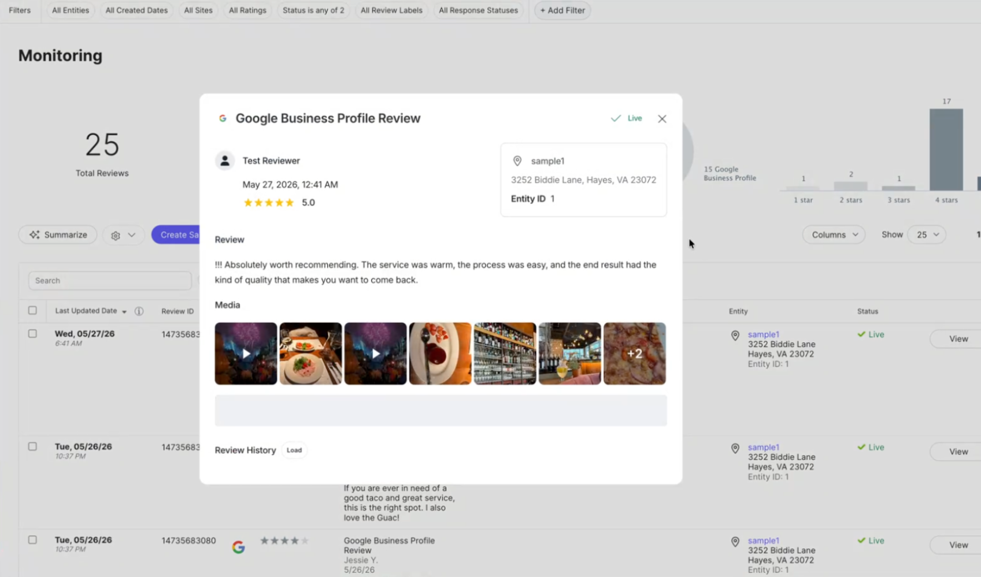This screenshot has height=577, width=981.
Task: Select the Tue 05/26/26 14735683 row checkbox
Action: tap(32, 446)
